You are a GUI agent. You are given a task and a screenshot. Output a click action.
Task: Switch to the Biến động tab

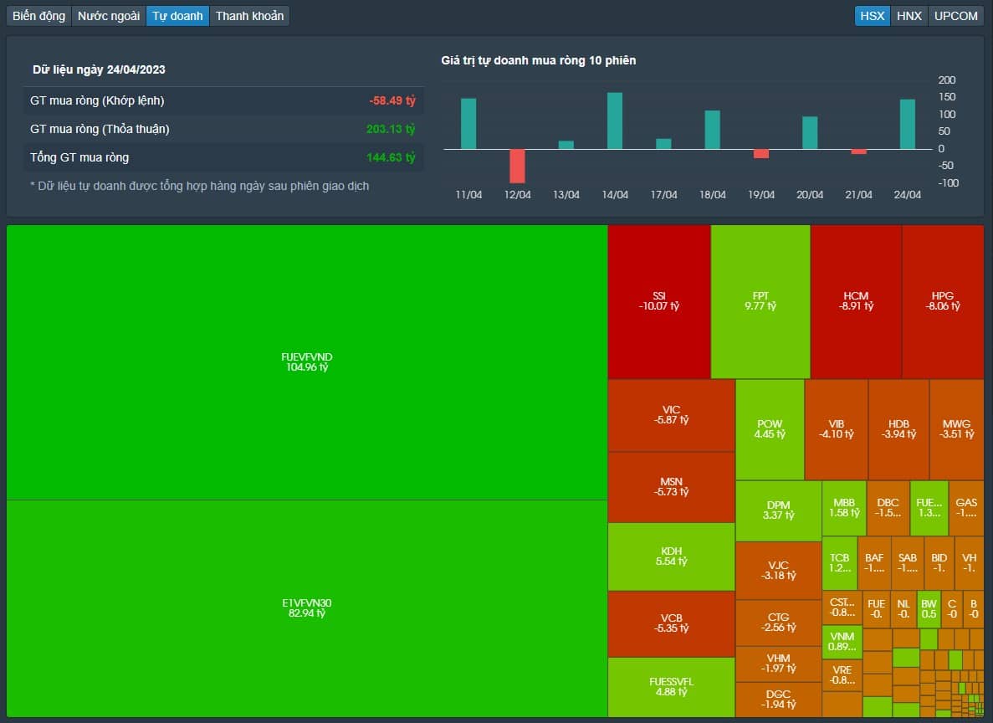[38, 16]
